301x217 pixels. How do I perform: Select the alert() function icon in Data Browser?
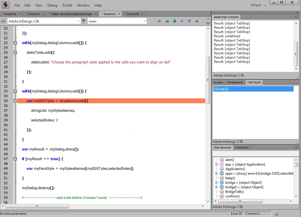point(222,160)
